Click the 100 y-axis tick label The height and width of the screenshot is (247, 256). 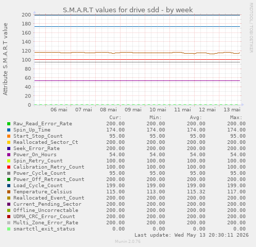tap(26, 60)
